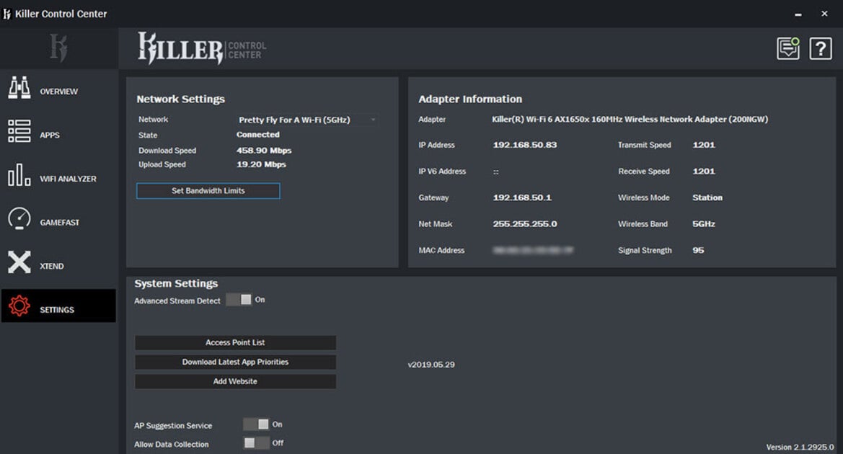The width and height of the screenshot is (843, 454).
Task: Close the Killer Control Center window
Action: [824, 14]
